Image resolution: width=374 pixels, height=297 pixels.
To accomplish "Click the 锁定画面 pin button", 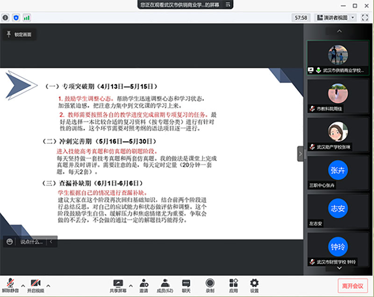I will [x=19, y=34].
